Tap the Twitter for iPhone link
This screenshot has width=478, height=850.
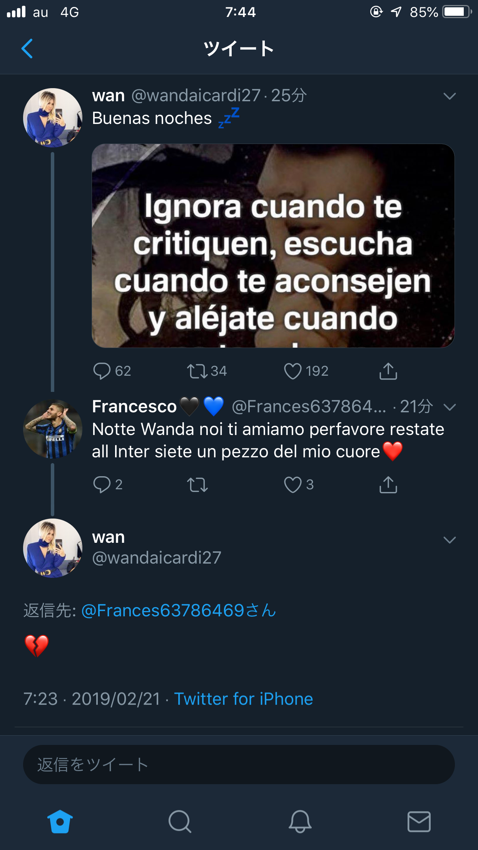pyautogui.click(x=243, y=699)
